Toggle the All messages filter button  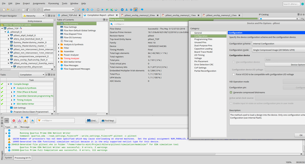[7, 121]
